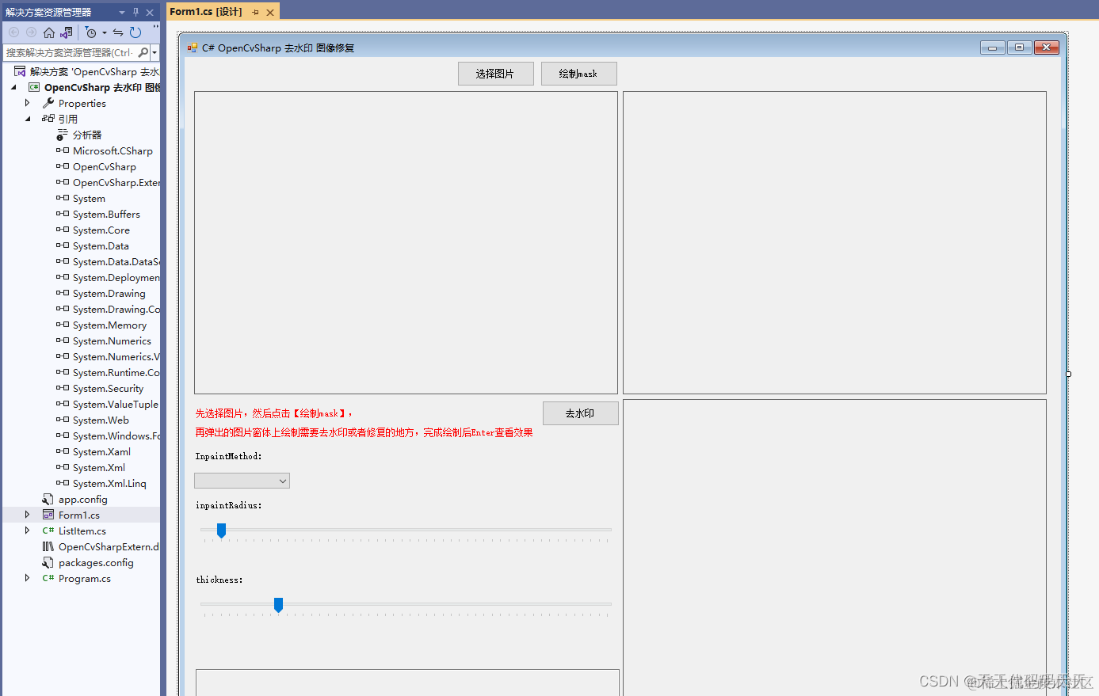Select packages.config in the tree
This screenshot has height=696, width=1099.
point(96,562)
